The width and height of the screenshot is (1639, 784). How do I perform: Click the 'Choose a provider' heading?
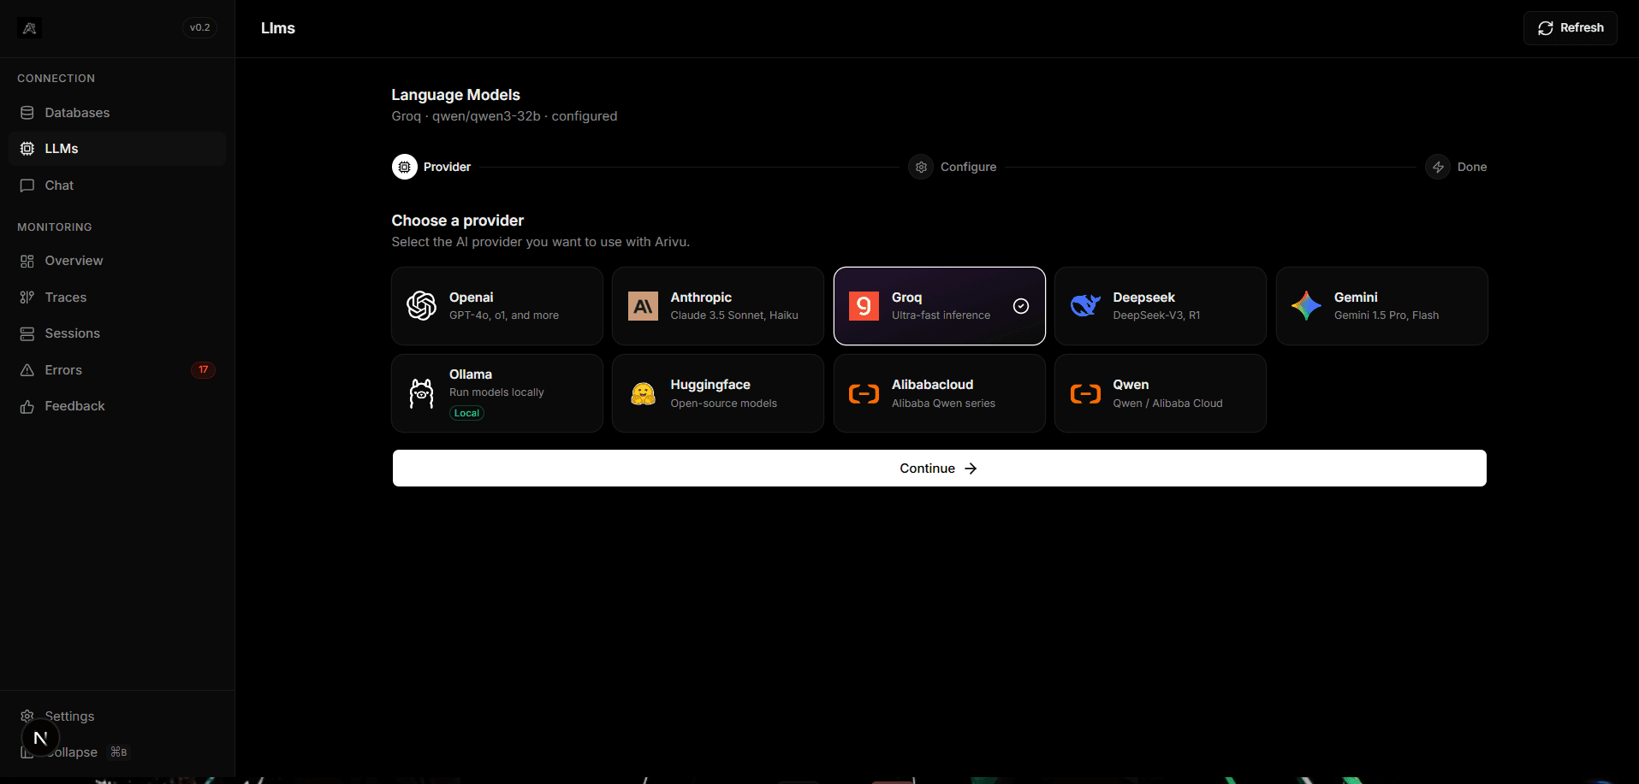(458, 221)
